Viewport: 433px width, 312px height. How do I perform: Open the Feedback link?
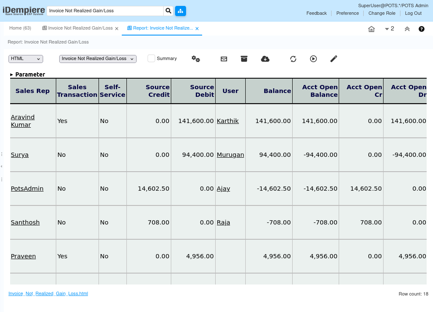[x=316, y=13]
